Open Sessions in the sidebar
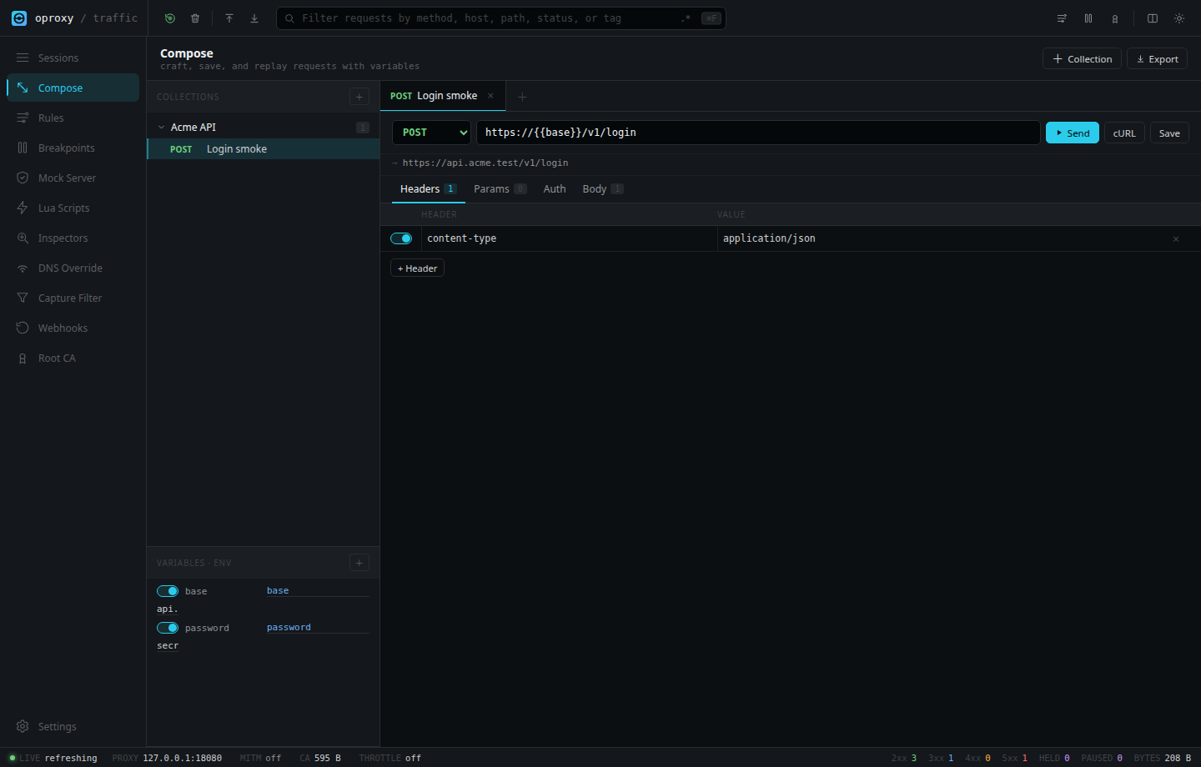1201x767 pixels. [73, 58]
